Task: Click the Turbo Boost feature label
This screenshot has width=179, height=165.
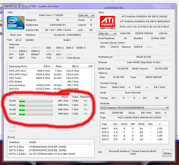Action: tap(73, 58)
